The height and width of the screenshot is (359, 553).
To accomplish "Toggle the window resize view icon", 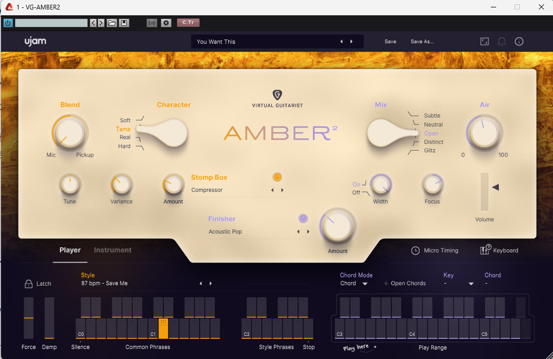I will [485, 41].
